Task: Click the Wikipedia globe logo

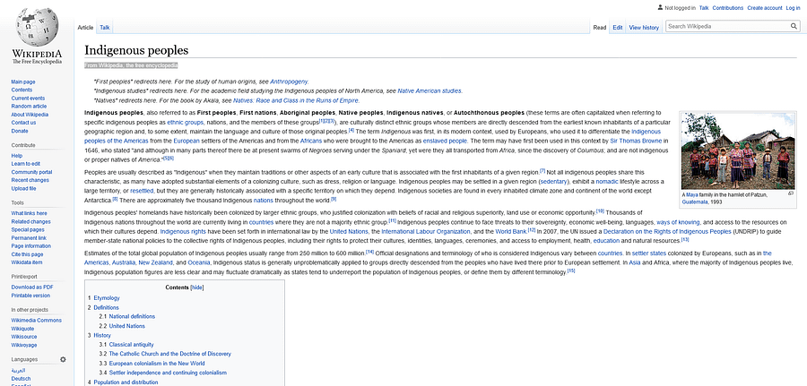Action: [x=37, y=27]
